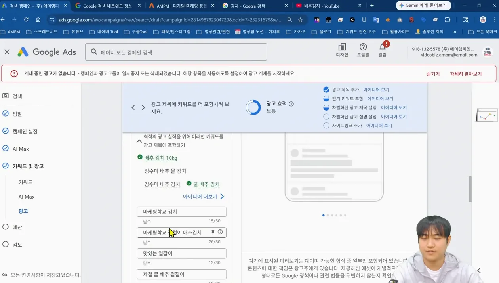Click 숨기기 in the alert banner
The image size is (499, 283).
(x=433, y=74)
